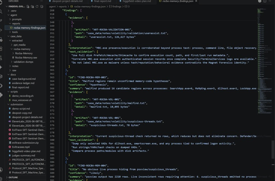Place cursor on "FIND-ROCBA-MEM-003" id value
This screenshot has width=275, height=181.
pyautogui.click(x=92, y=77)
